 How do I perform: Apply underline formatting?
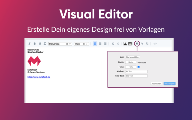40,44
